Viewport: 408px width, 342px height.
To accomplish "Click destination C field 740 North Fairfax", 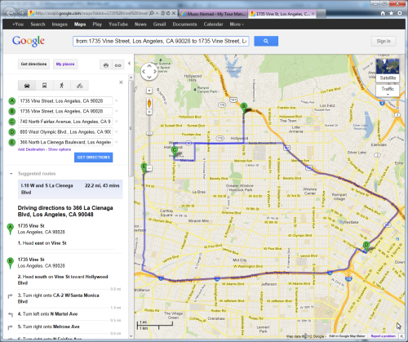I will click(x=65, y=122).
